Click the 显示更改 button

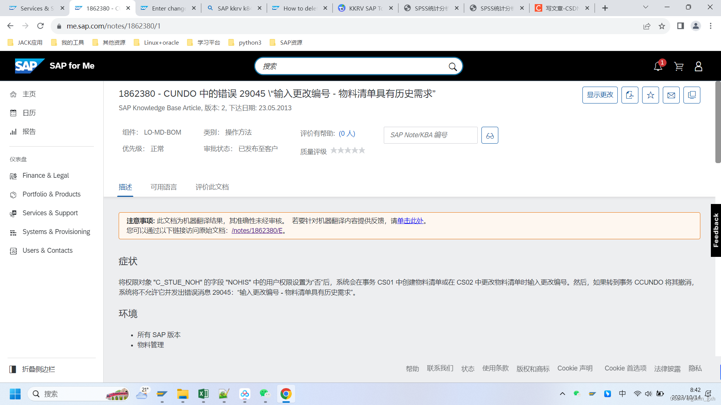pyautogui.click(x=600, y=95)
